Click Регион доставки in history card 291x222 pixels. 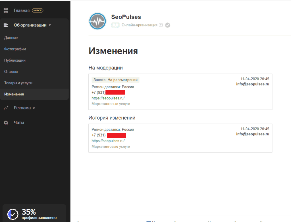(113, 129)
